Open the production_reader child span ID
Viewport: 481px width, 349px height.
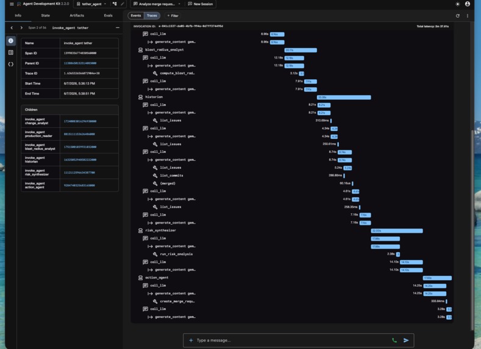(x=79, y=134)
